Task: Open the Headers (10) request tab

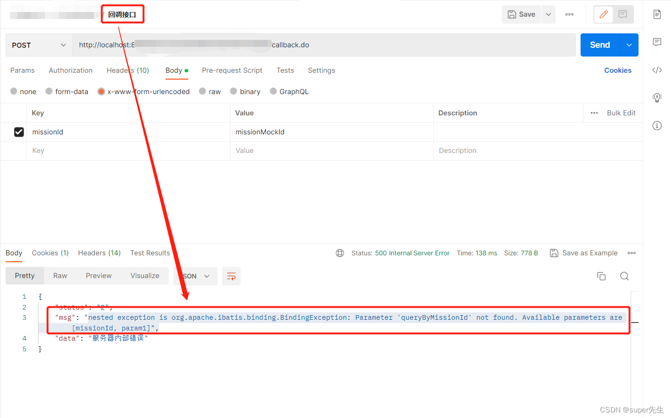Action: click(x=128, y=70)
